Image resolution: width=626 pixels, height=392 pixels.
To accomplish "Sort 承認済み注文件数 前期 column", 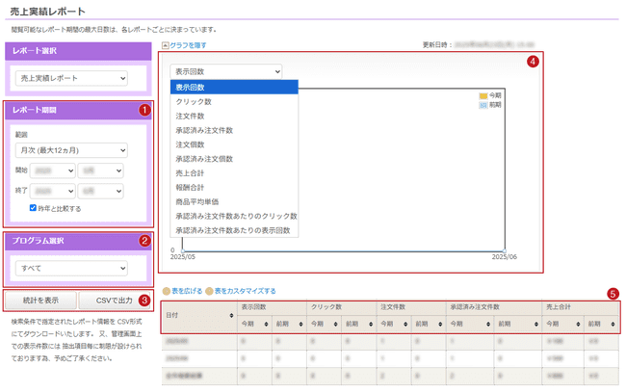I will [536, 325].
